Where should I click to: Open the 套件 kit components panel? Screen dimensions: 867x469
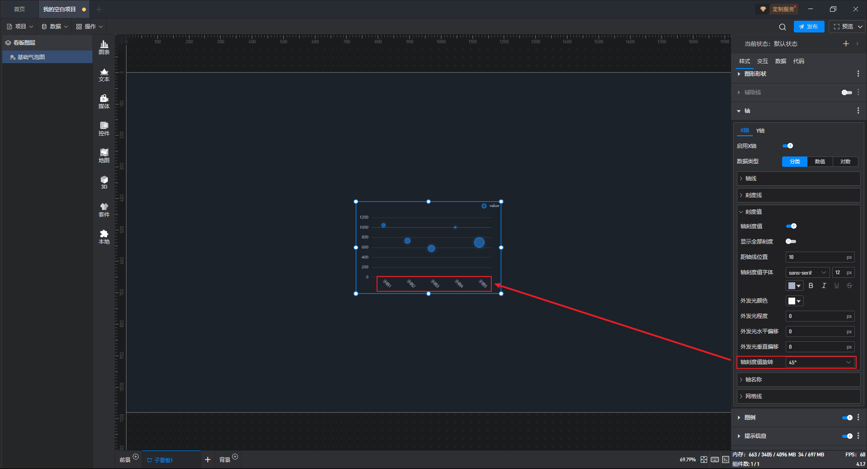click(104, 210)
